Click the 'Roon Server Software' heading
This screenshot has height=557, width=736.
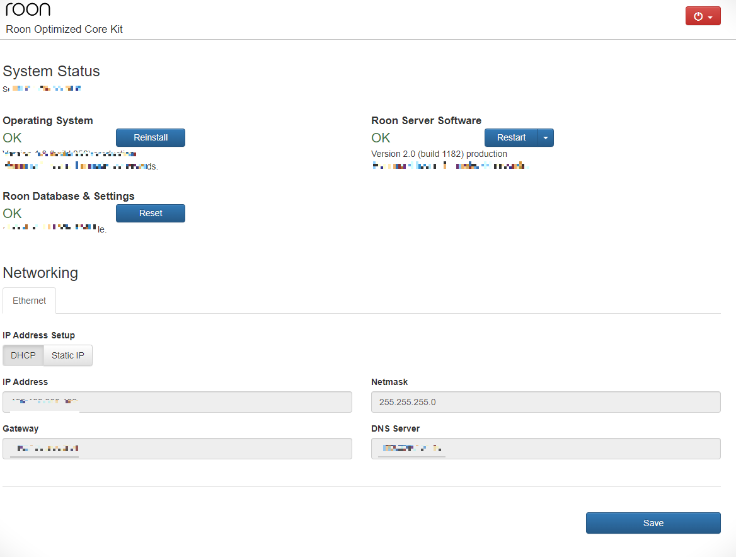point(426,120)
